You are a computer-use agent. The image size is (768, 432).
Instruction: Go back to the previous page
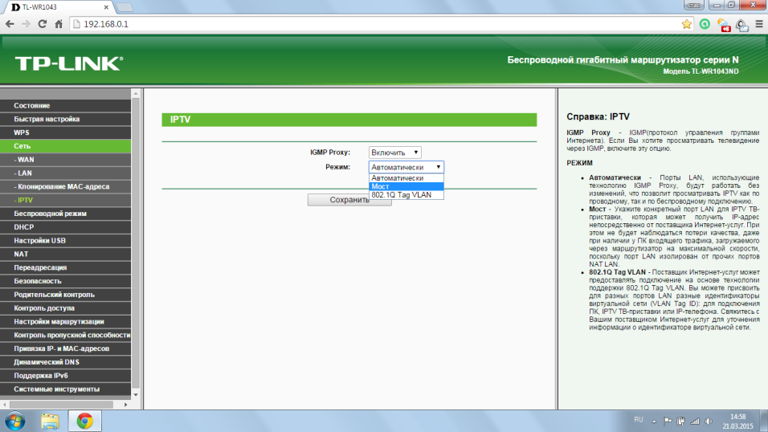(x=9, y=24)
